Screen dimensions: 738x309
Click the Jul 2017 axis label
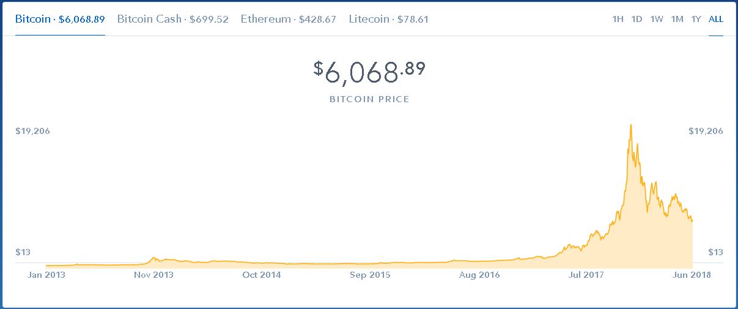click(586, 275)
